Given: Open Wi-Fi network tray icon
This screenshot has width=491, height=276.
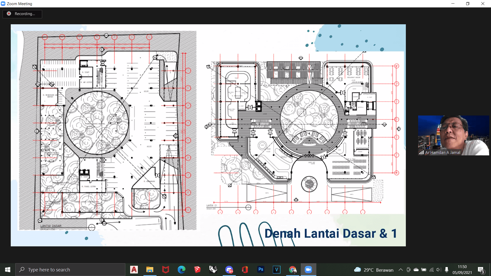Looking at the screenshot, I should 431,270.
